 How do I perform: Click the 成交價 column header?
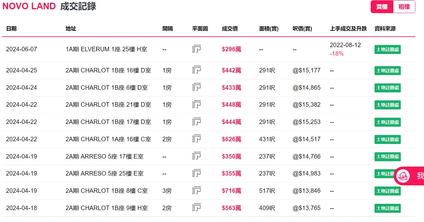click(x=230, y=29)
